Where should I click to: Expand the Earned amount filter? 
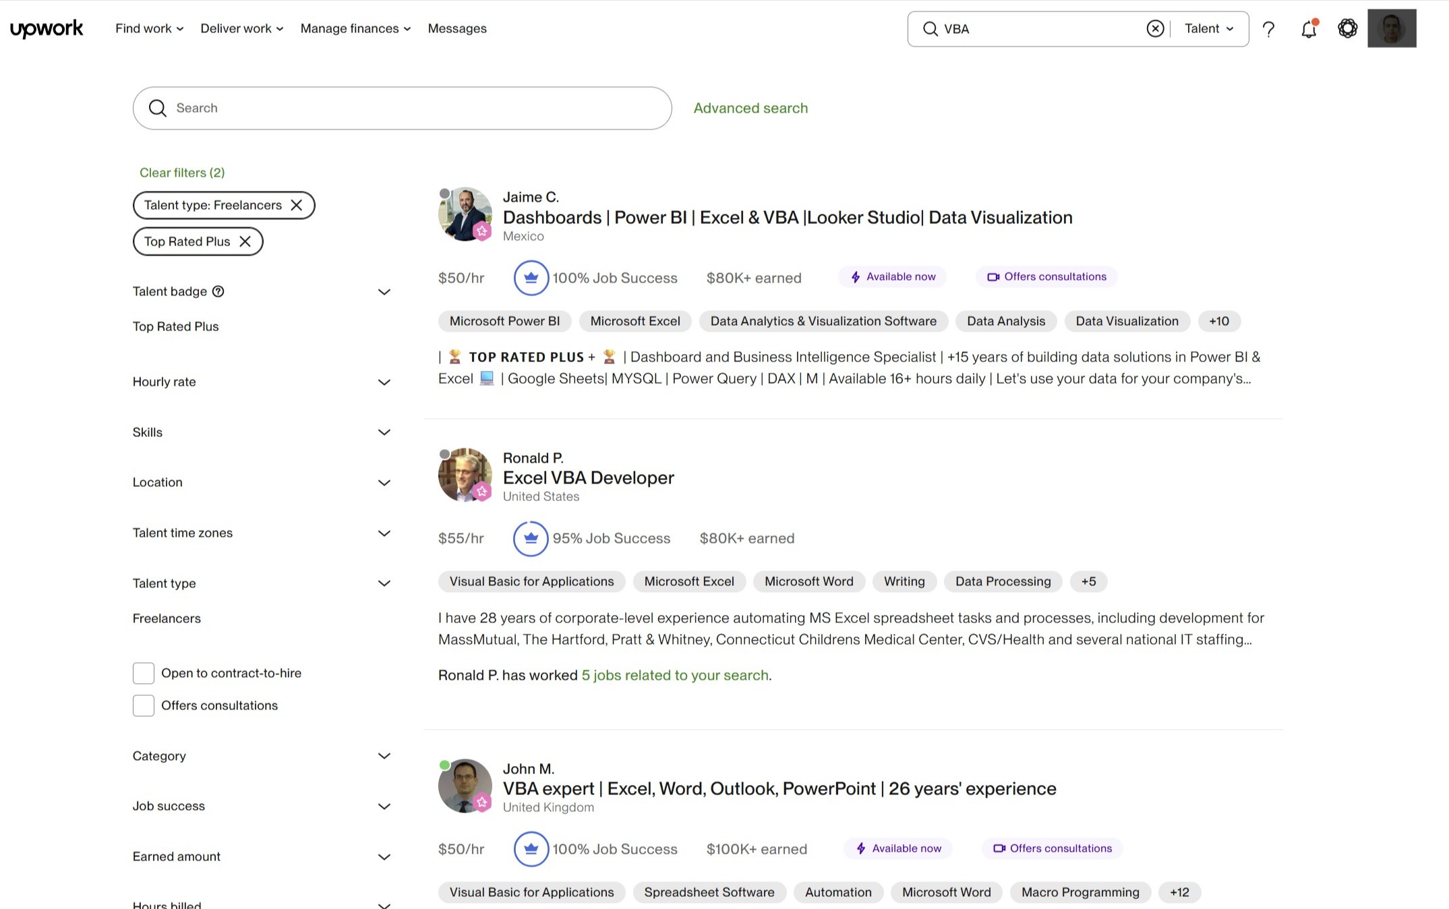point(384,857)
